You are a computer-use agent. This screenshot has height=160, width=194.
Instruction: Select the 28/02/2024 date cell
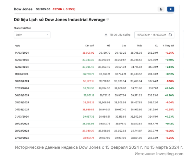22,131
